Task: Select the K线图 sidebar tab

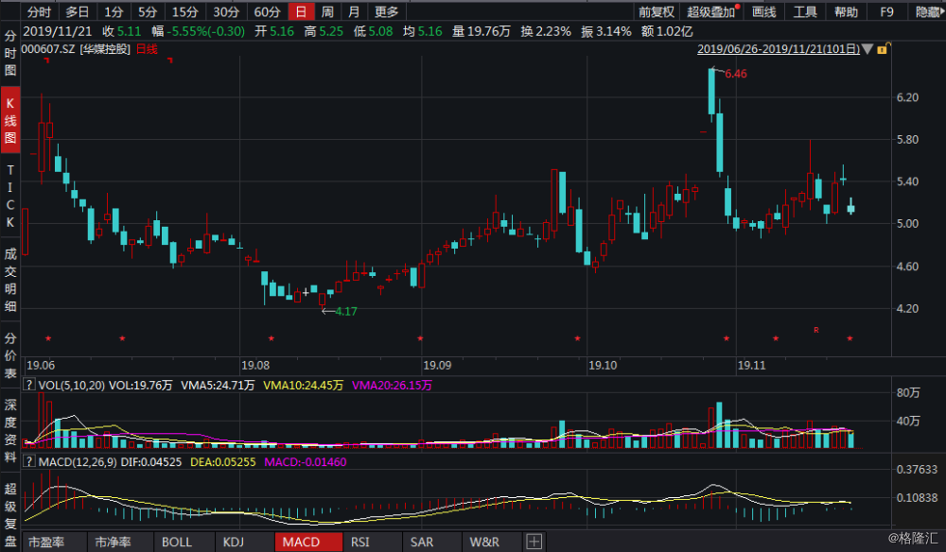Action: click(10, 121)
